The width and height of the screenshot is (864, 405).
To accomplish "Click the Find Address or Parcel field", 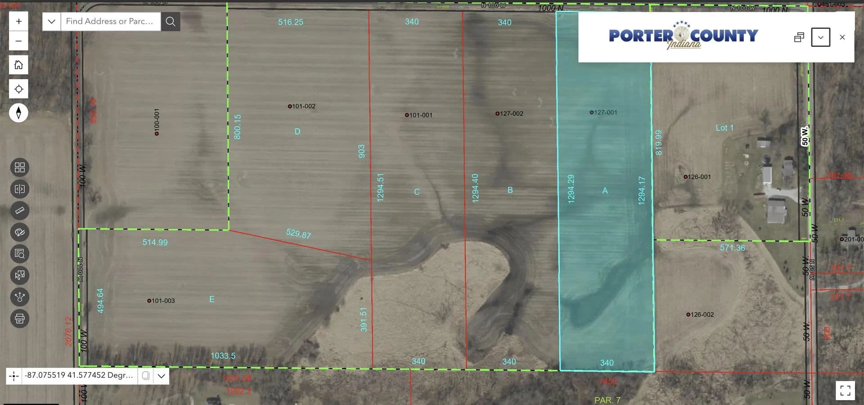I will pos(111,21).
